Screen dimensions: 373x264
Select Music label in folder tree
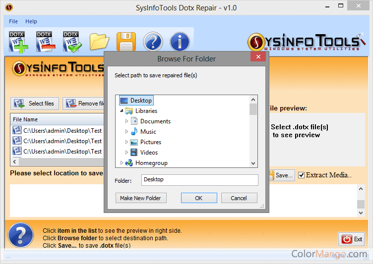pyautogui.click(x=148, y=132)
